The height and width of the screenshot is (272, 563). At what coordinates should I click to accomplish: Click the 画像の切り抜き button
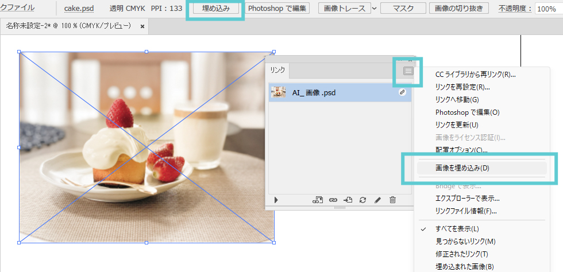458,9
